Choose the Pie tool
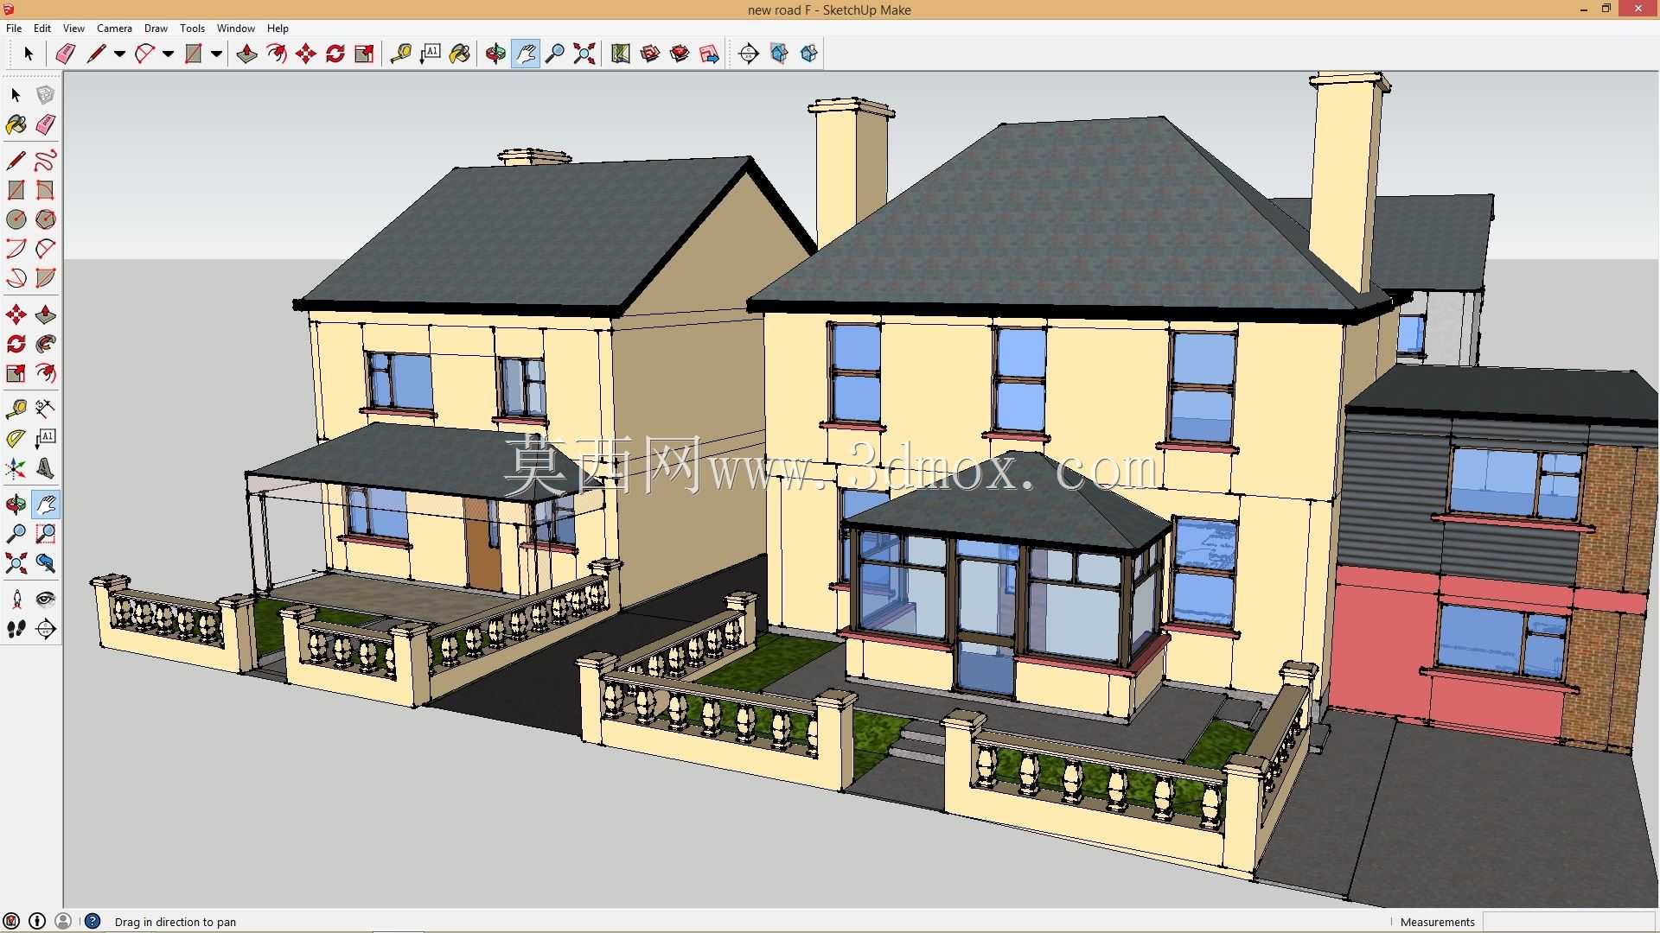1660x933 pixels. [46, 278]
